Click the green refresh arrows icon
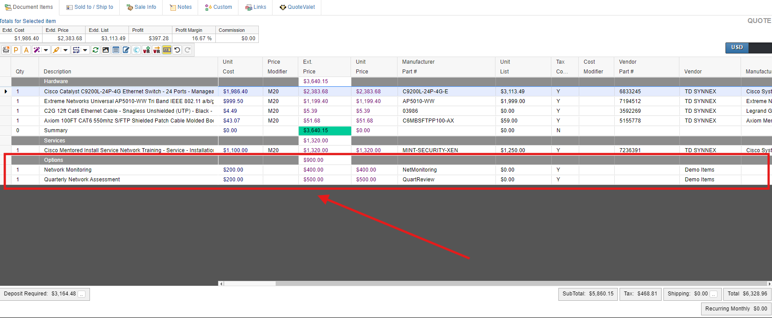Image resolution: width=772 pixels, height=318 pixels. (x=95, y=50)
